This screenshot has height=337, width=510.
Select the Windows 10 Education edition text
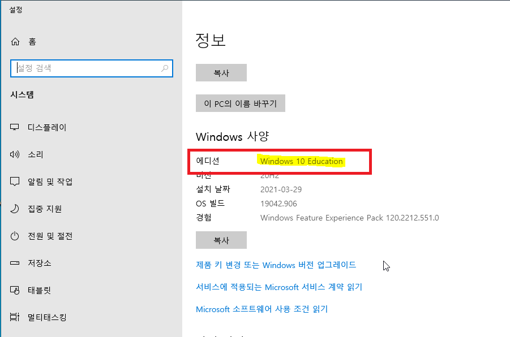click(302, 161)
